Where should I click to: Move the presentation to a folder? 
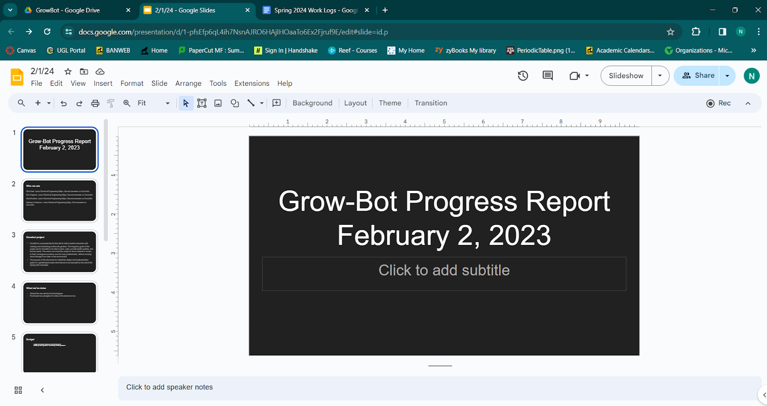click(84, 71)
